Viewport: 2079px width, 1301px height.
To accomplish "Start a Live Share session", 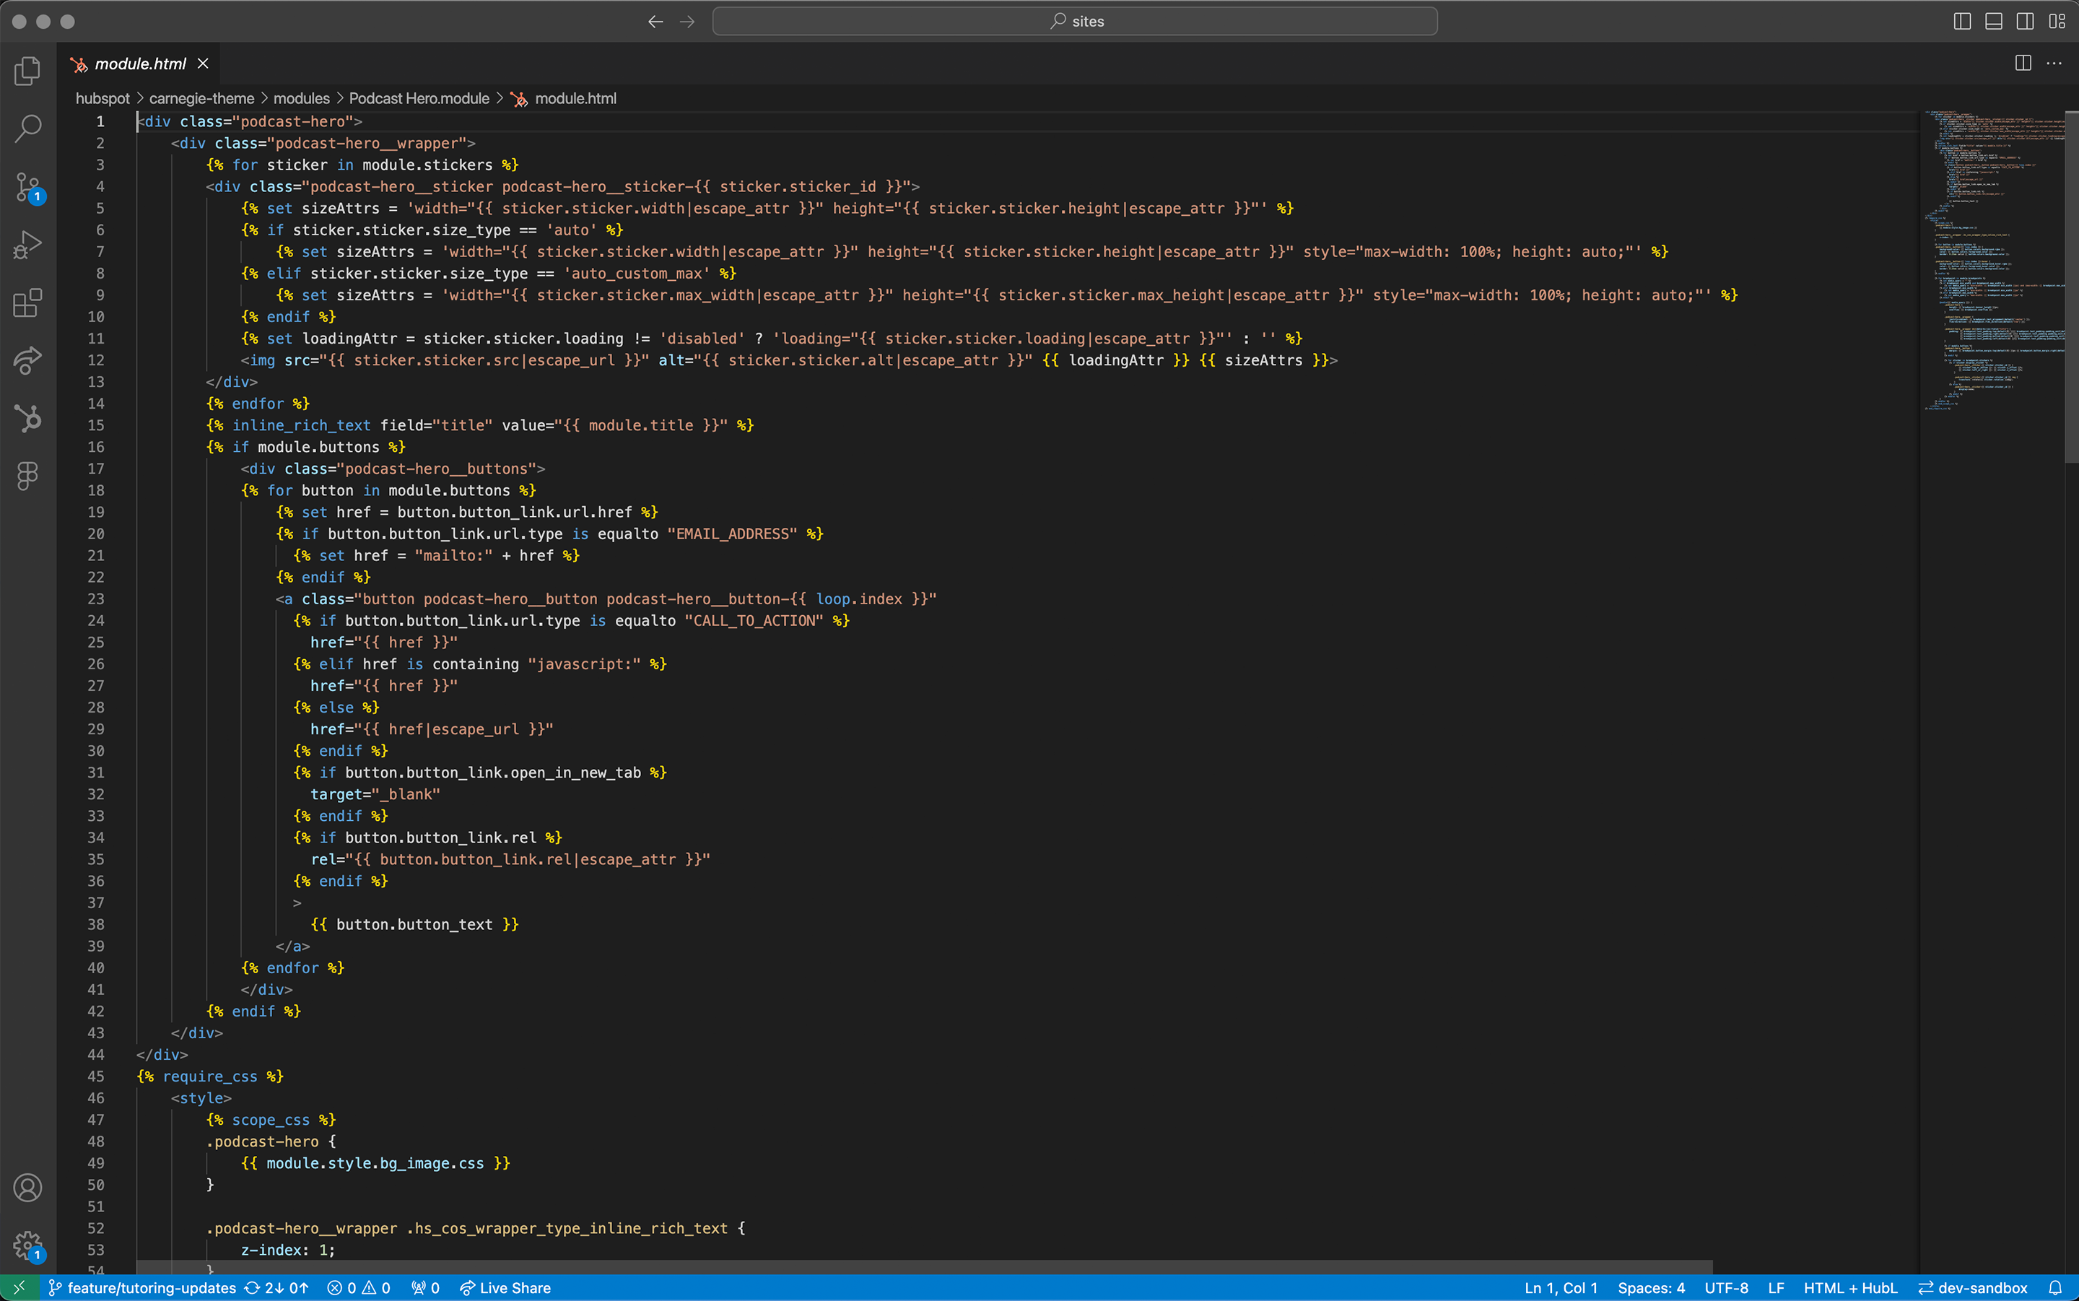I will point(505,1288).
